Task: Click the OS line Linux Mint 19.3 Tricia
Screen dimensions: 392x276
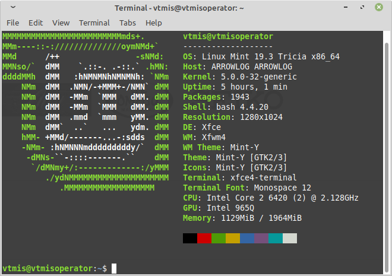Action: (261, 57)
